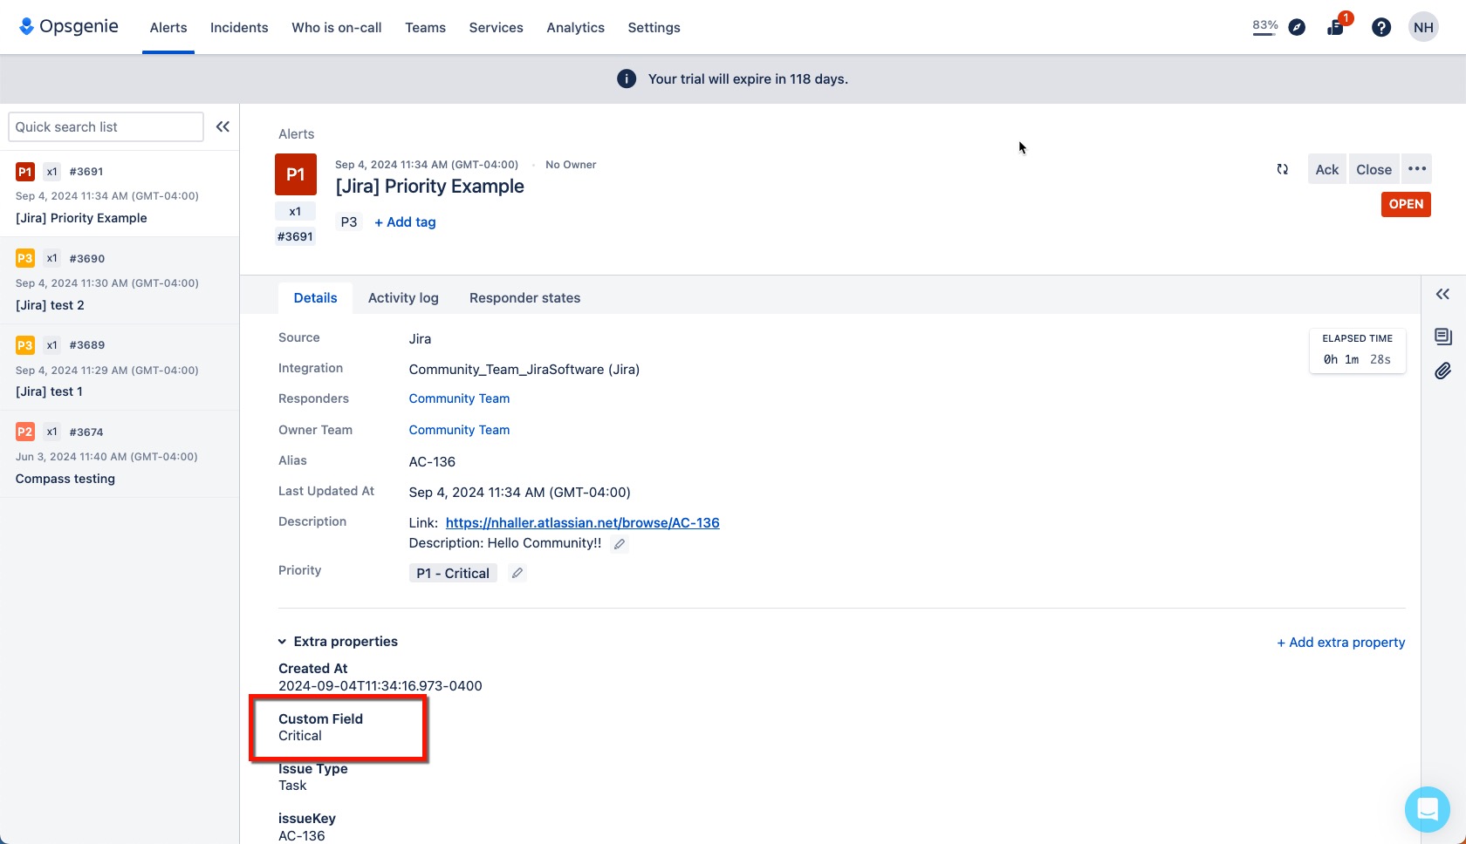Click the Opsgenie logo

point(68,26)
